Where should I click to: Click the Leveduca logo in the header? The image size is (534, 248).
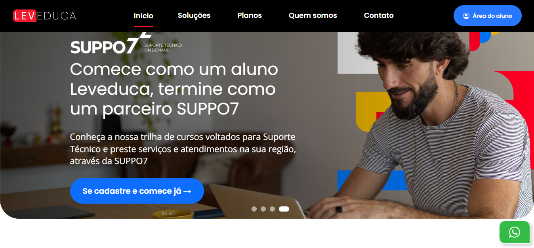pos(44,15)
